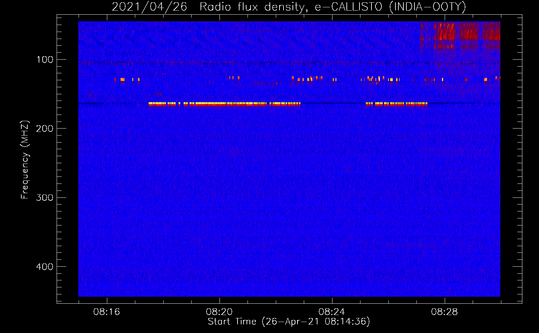539x333 pixels.
Task: Click the 100 MHz frequency tick label
Action: coord(45,60)
